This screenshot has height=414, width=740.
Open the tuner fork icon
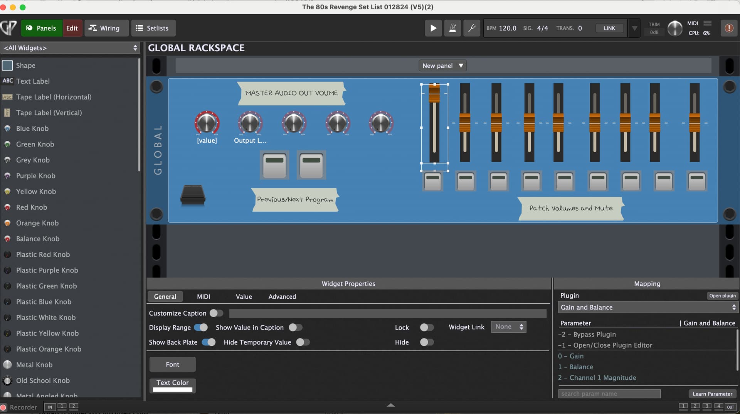pos(471,28)
